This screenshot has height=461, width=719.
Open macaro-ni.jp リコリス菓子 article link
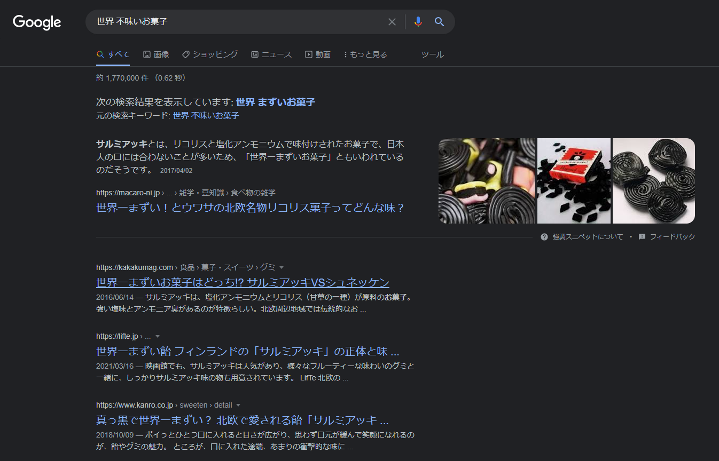250,208
